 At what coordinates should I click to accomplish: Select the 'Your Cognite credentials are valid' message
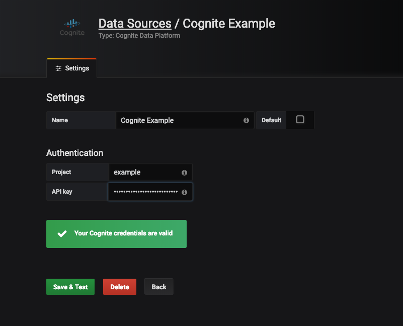[x=123, y=233]
